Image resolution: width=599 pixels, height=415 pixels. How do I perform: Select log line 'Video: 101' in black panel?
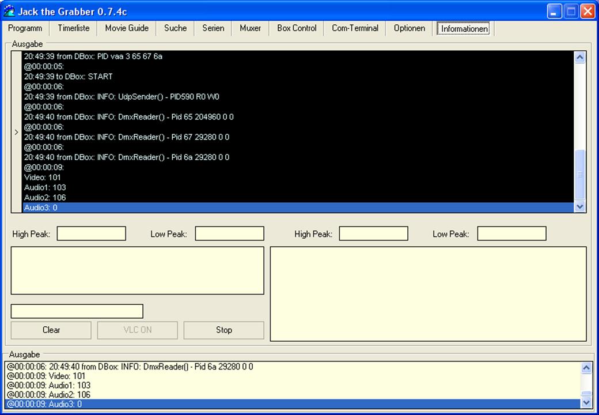click(298, 178)
